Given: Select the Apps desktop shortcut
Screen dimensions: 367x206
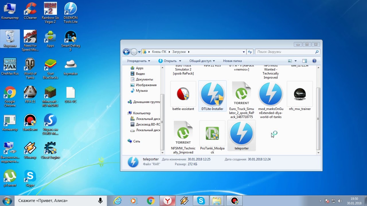Looking at the screenshot, I should 50,39.
